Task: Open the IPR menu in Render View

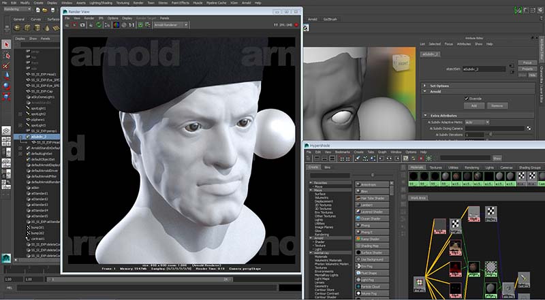Action: [101, 18]
